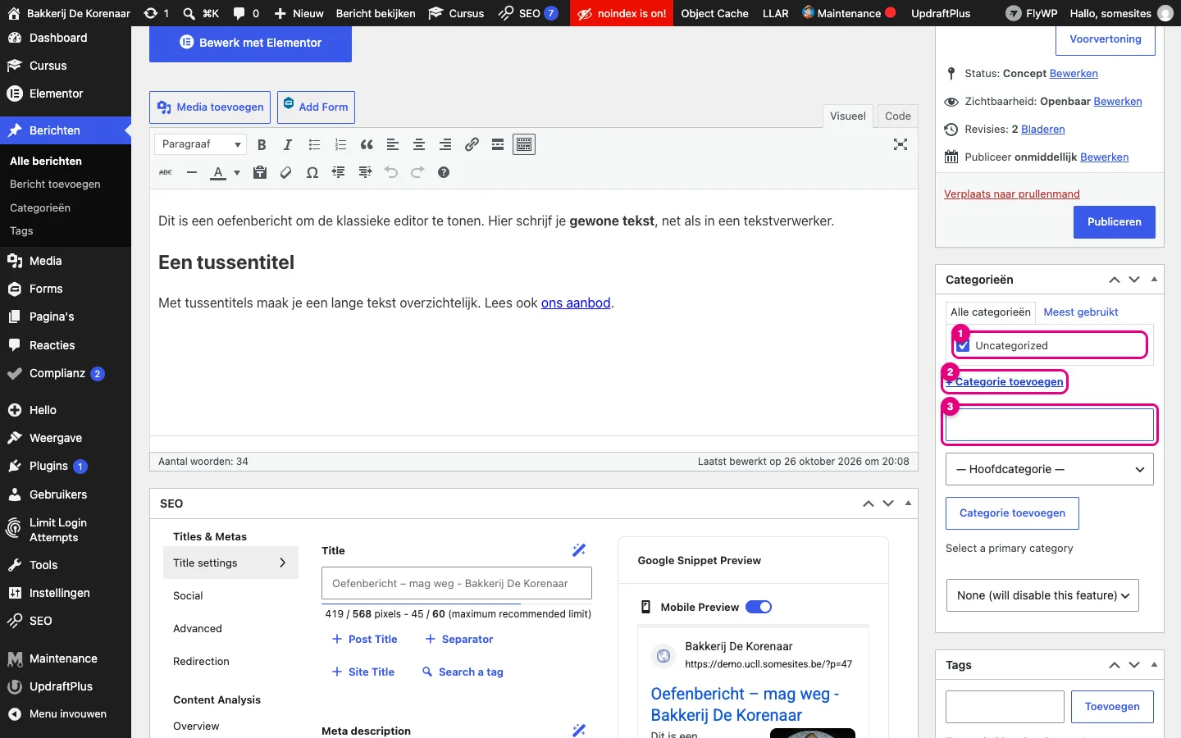Insert a bulleted list
The height and width of the screenshot is (738, 1181).
[x=314, y=145]
